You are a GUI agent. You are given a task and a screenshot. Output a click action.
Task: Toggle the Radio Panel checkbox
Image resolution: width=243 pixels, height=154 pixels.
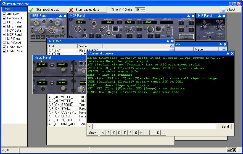point(4,51)
